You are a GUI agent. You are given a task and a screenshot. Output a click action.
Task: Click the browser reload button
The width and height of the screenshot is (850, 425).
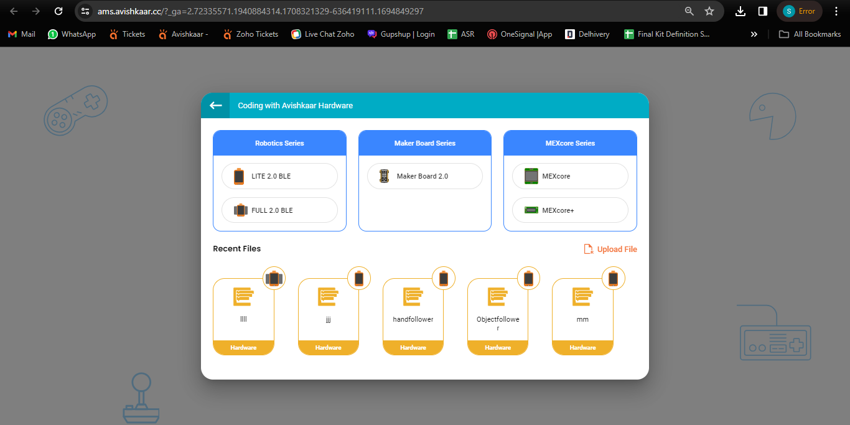(x=58, y=11)
